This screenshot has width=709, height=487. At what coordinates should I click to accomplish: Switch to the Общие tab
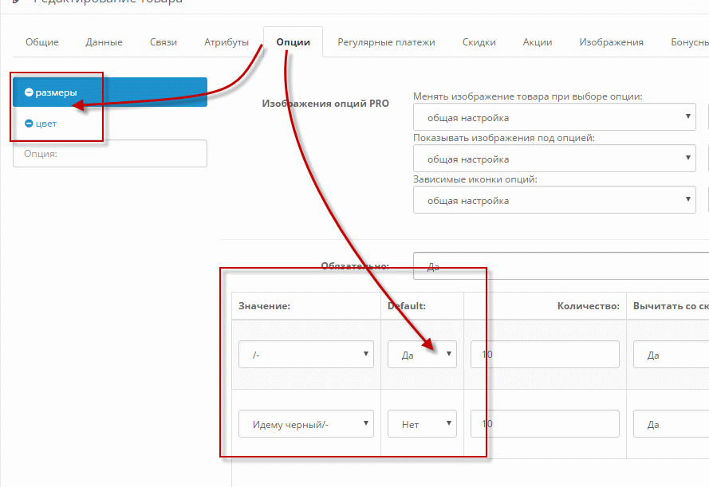pos(41,42)
